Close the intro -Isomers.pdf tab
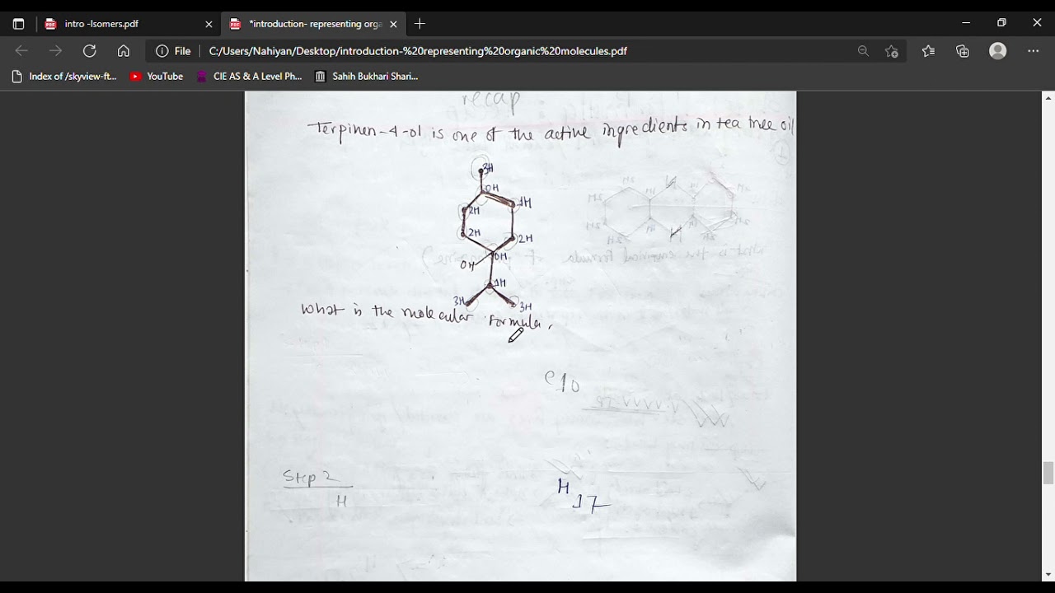The width and height of the screenshot is (1055, 593). click(x=209, y=24)
